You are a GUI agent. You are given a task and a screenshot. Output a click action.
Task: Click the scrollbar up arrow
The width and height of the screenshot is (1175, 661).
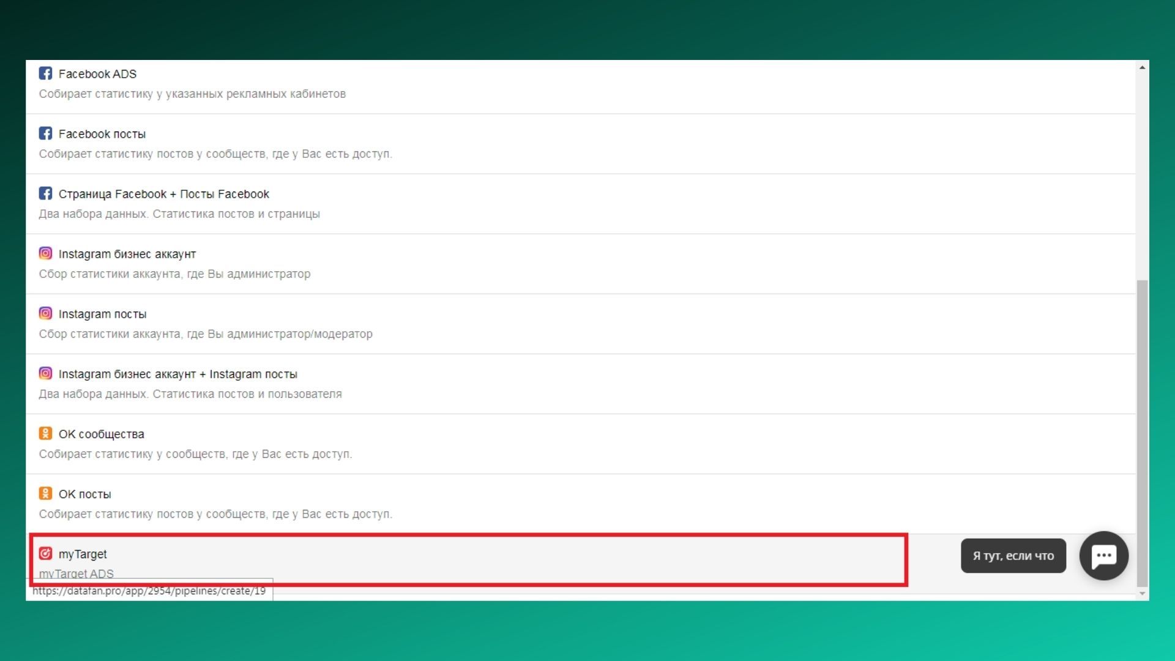coord(1142,67)
